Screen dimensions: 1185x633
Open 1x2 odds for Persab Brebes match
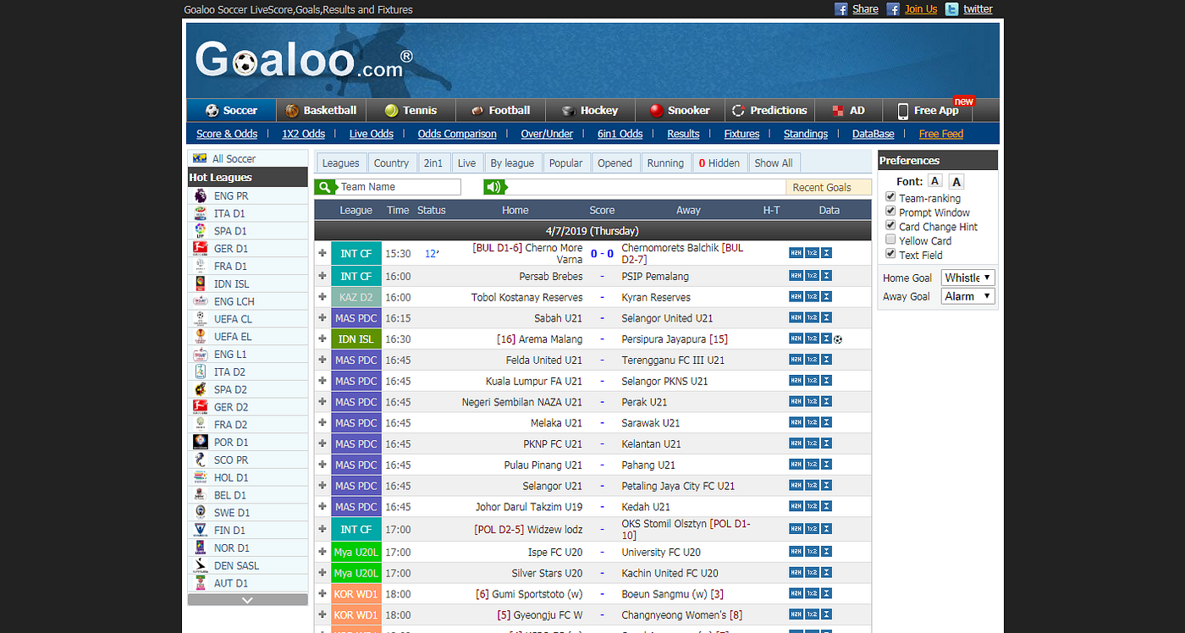click(x=812, y=276)
